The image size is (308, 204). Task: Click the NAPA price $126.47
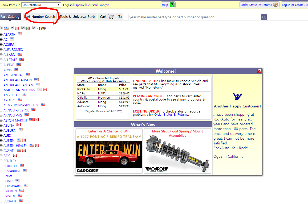tap(124, 93)
